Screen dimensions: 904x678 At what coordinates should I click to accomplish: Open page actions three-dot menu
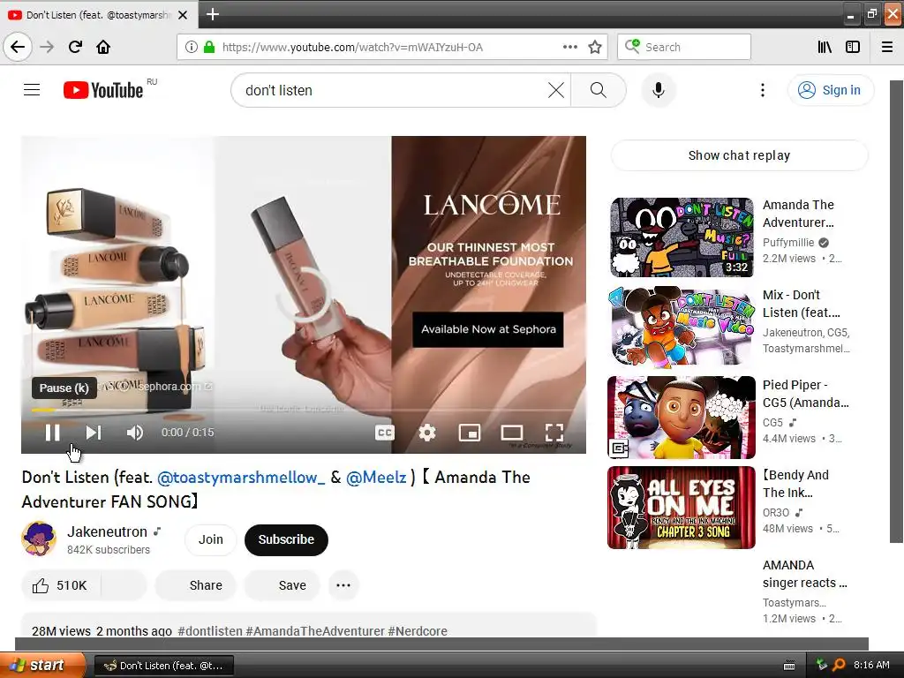point(569,47)
